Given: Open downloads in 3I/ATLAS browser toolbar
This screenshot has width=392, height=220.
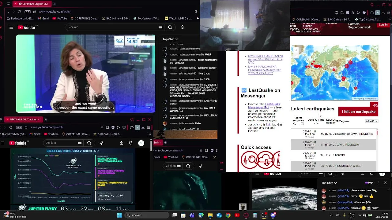Looking at the screenshot, I should pos(143,127).
